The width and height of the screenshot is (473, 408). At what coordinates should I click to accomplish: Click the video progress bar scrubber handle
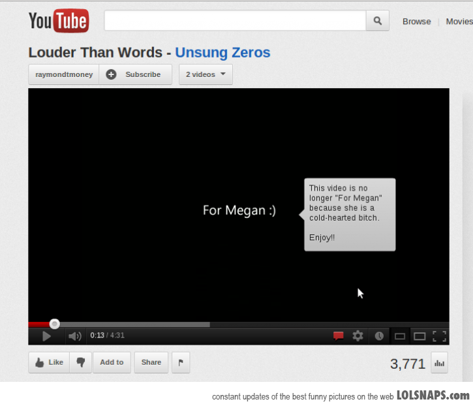(55, 324)
